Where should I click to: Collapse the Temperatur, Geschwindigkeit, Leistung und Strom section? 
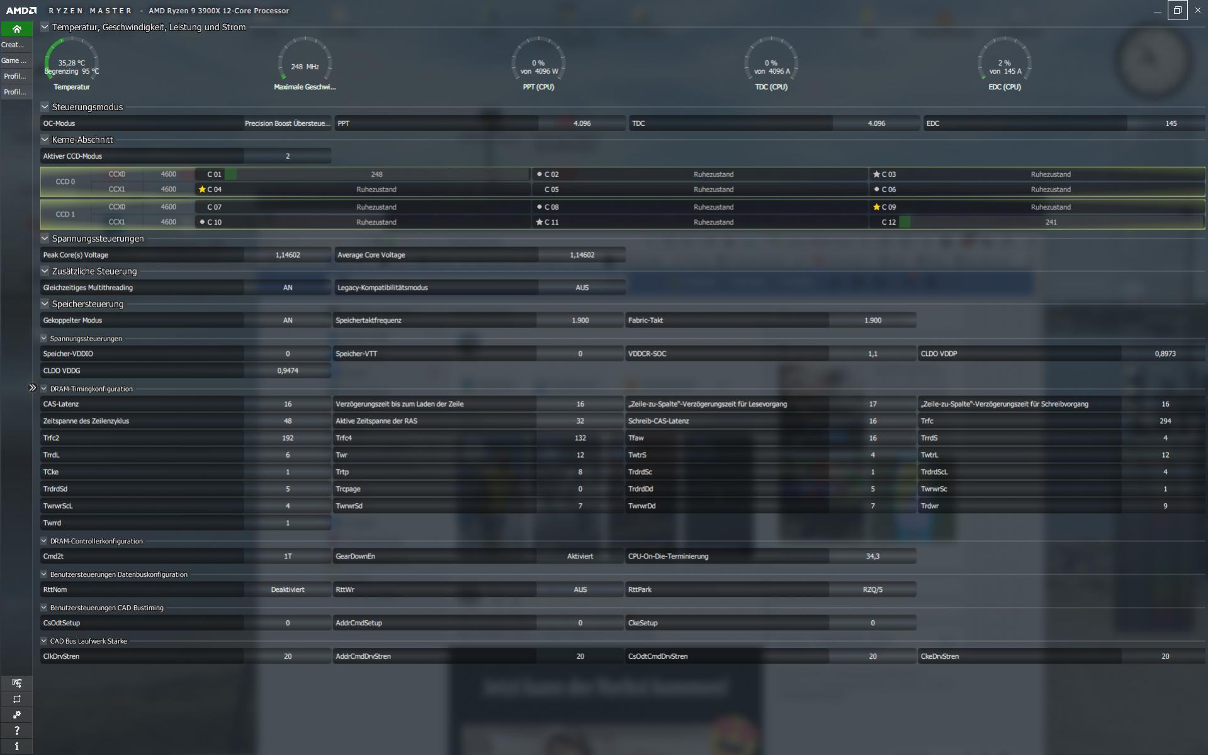point(45,27)
